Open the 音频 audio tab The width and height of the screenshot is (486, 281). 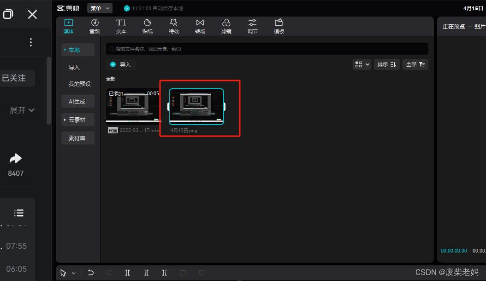(x=95, y=26)
